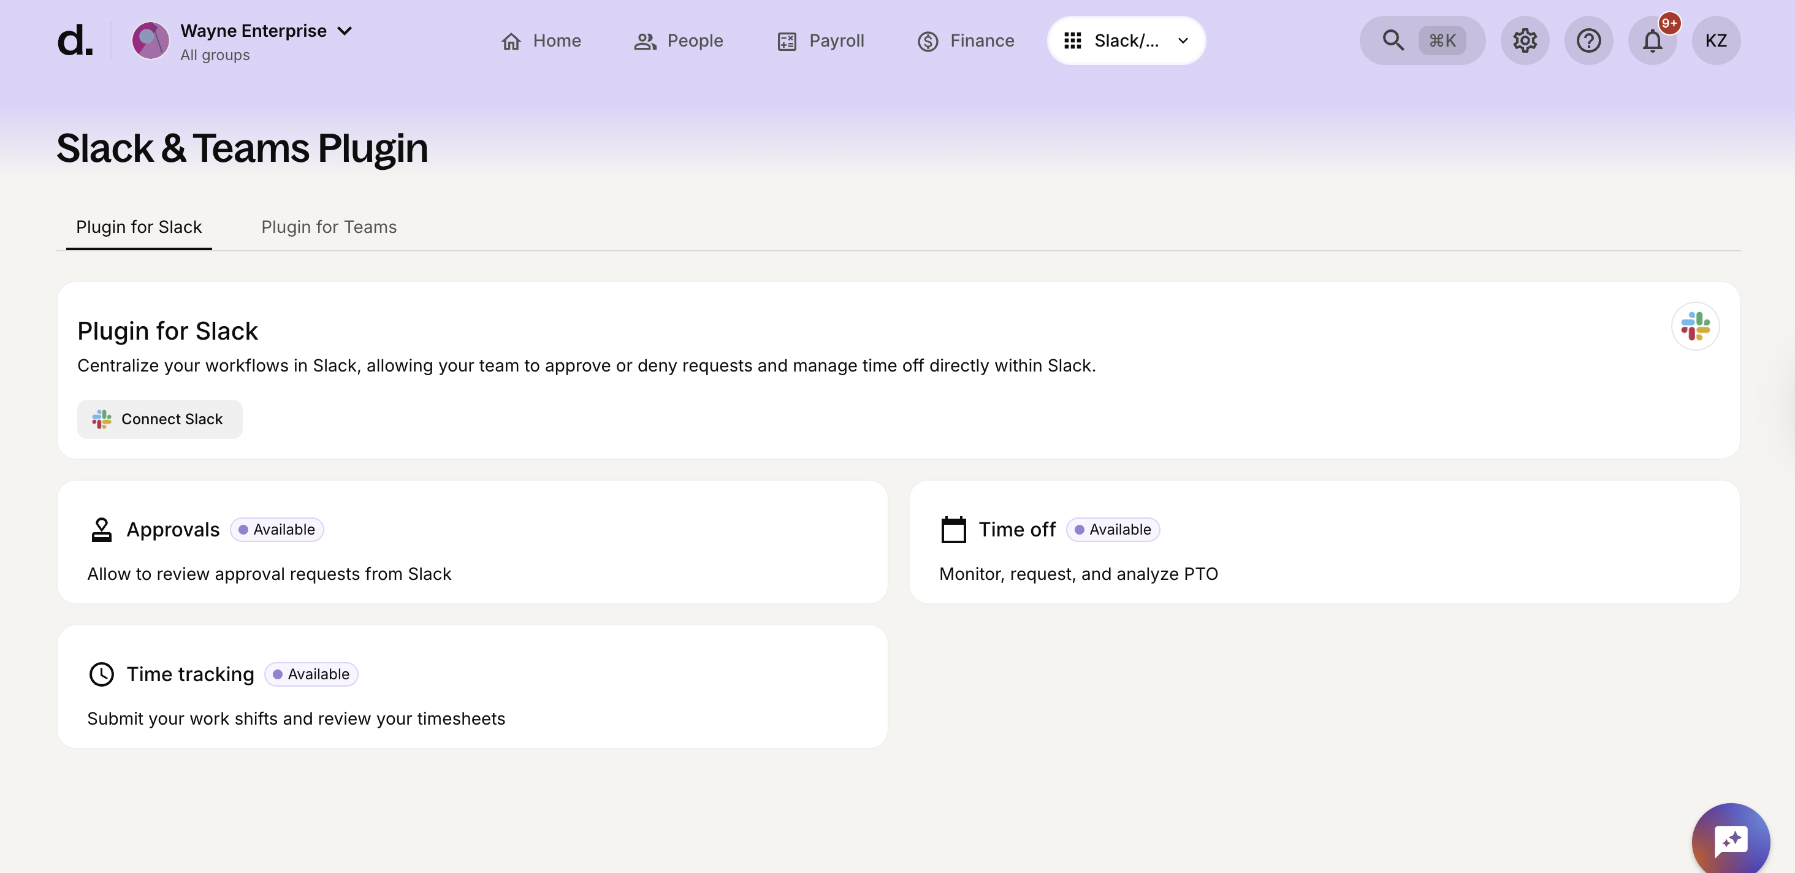Viewport: 1795px width, 873px height.
Task: Open the help question mark icon
Action: [1588, 40]
